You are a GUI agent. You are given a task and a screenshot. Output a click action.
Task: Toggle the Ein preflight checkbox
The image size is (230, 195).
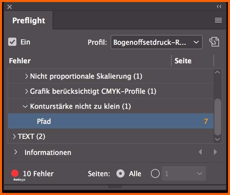[x=12, y=42]
